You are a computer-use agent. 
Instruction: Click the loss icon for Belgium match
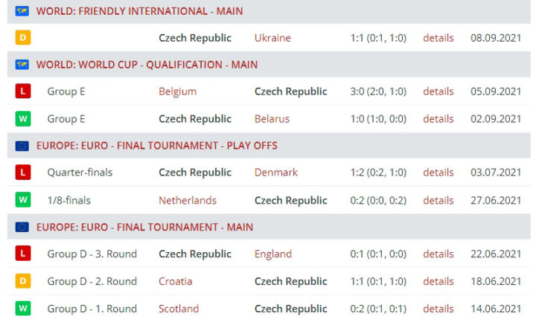[22, 91]
